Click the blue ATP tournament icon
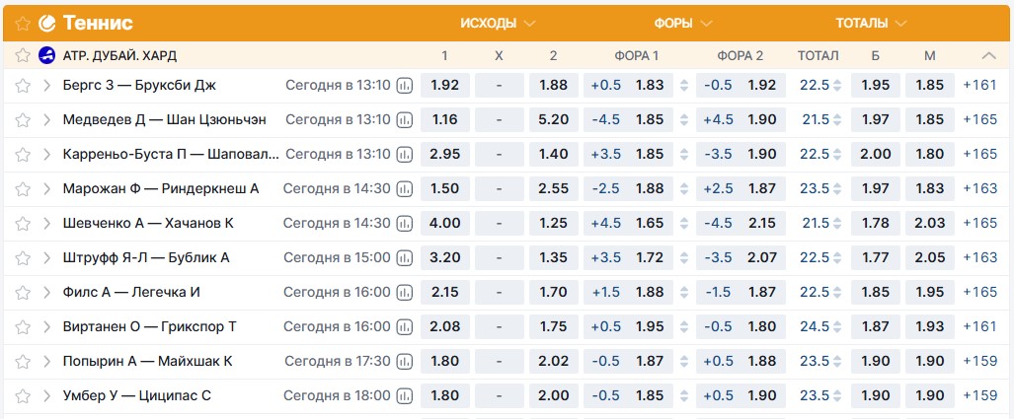 coord(46,55)
